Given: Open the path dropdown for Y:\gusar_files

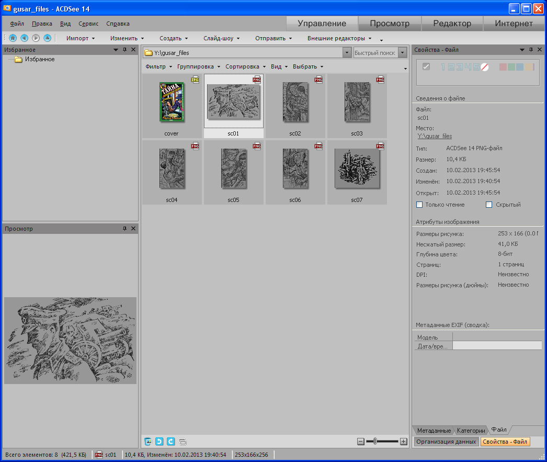Looking at the screenshot, I should (347, 53).
